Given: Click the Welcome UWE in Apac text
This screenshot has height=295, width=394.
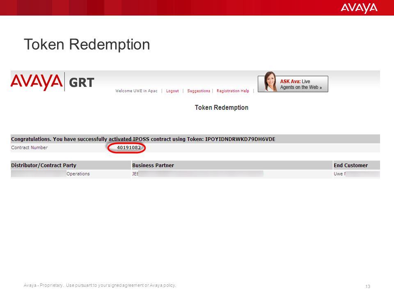Looking at the screenshot, I should coord(136,91).
